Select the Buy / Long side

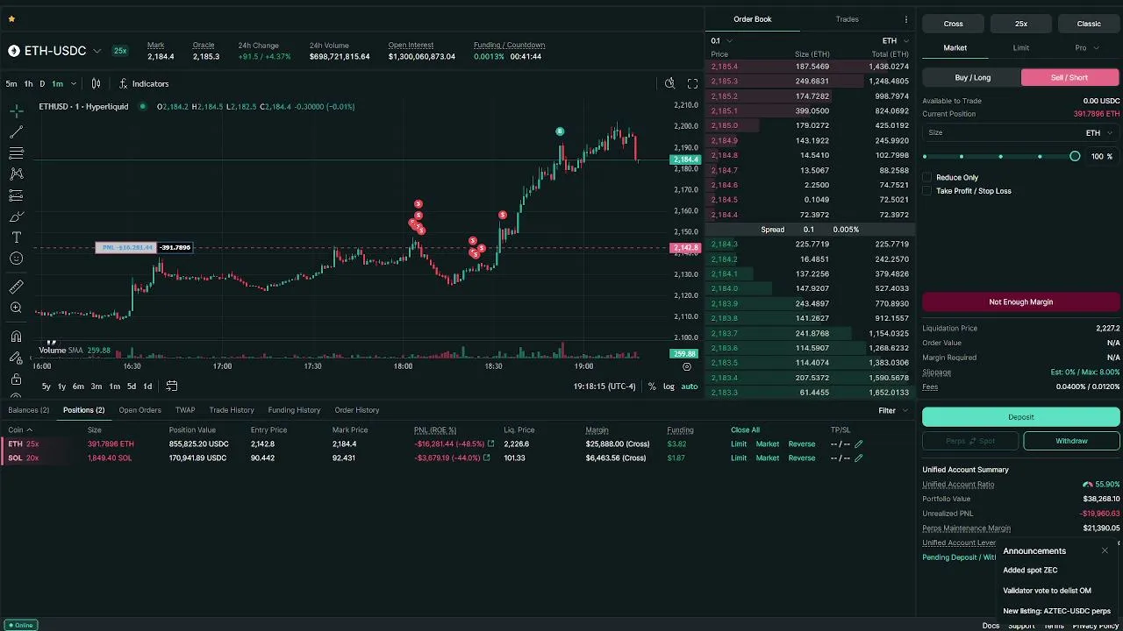click(x=972, y=77)
